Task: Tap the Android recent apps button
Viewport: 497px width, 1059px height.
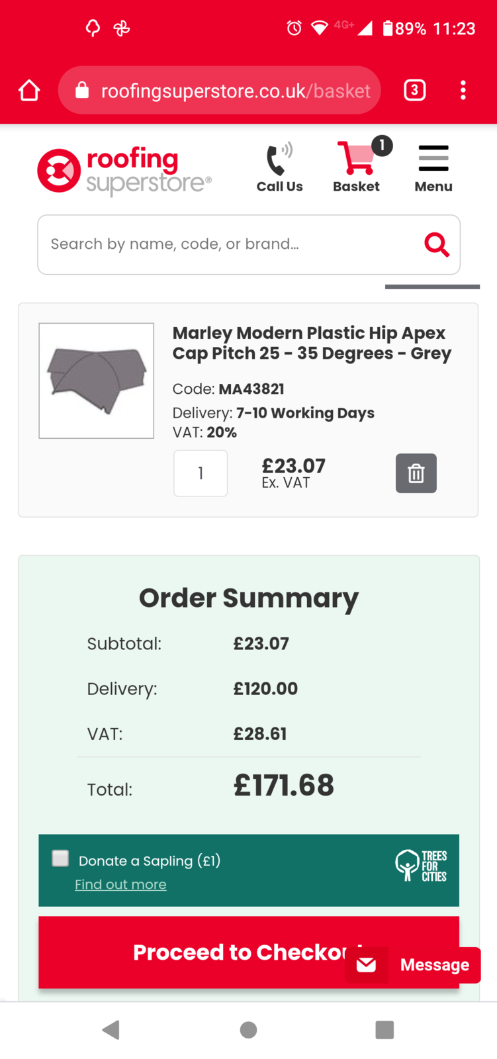Action: pyautogui.click(x=384, y=1029)
